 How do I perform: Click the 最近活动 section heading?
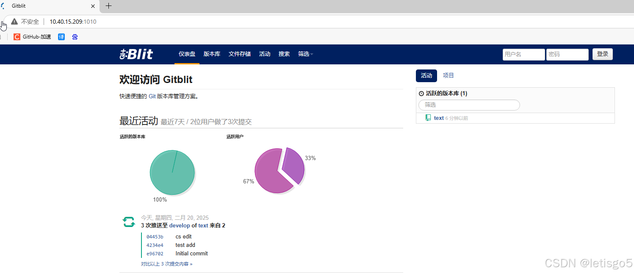point(139,121)
